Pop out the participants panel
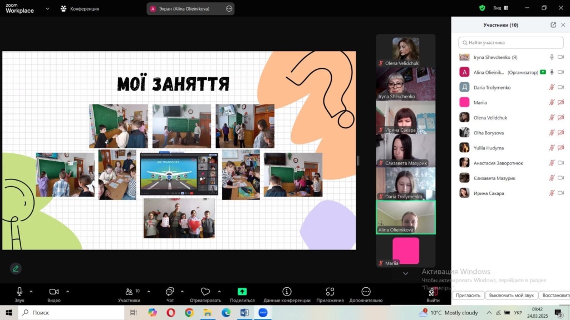Image resolution: width=570 pixels, height=320 pixels. [553, 24]
